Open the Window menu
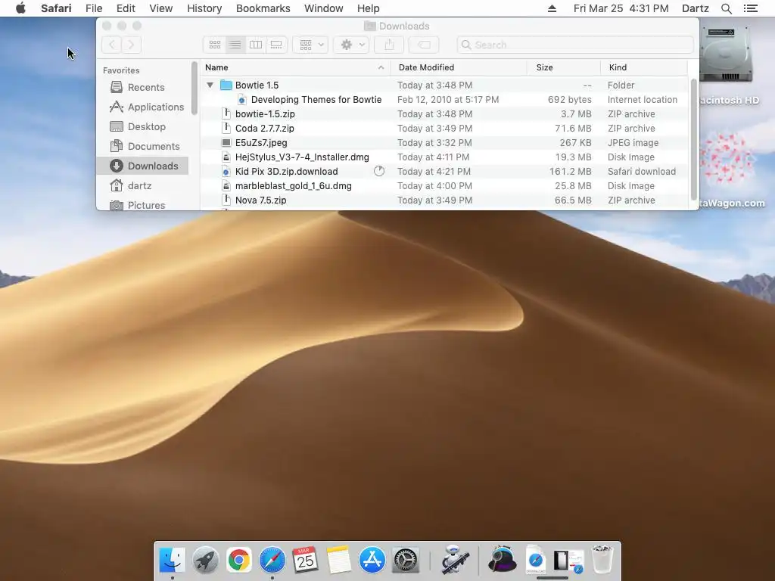775x581 pixels. [x=324, y=8]
